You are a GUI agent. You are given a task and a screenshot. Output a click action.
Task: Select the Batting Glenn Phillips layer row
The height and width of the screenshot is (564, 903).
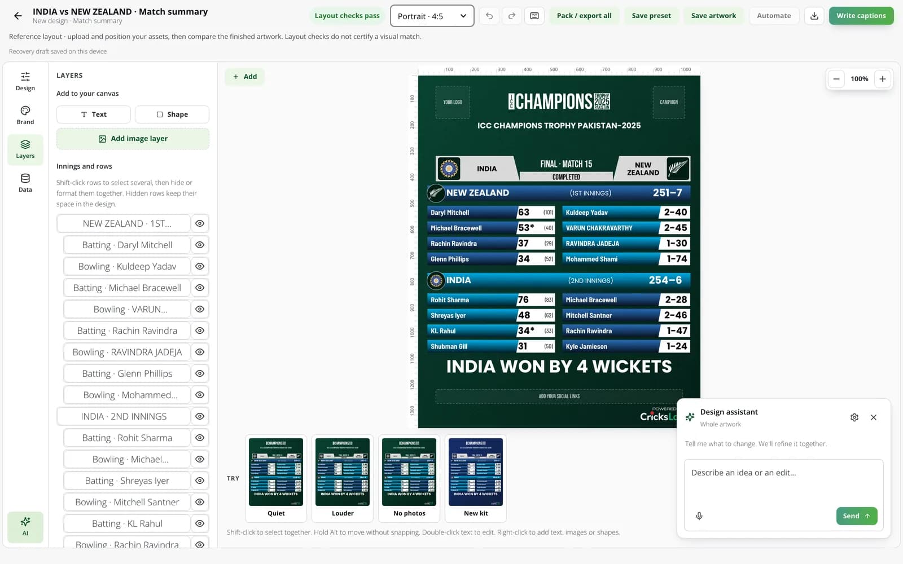pyautogui.click(x=127, y=373)
